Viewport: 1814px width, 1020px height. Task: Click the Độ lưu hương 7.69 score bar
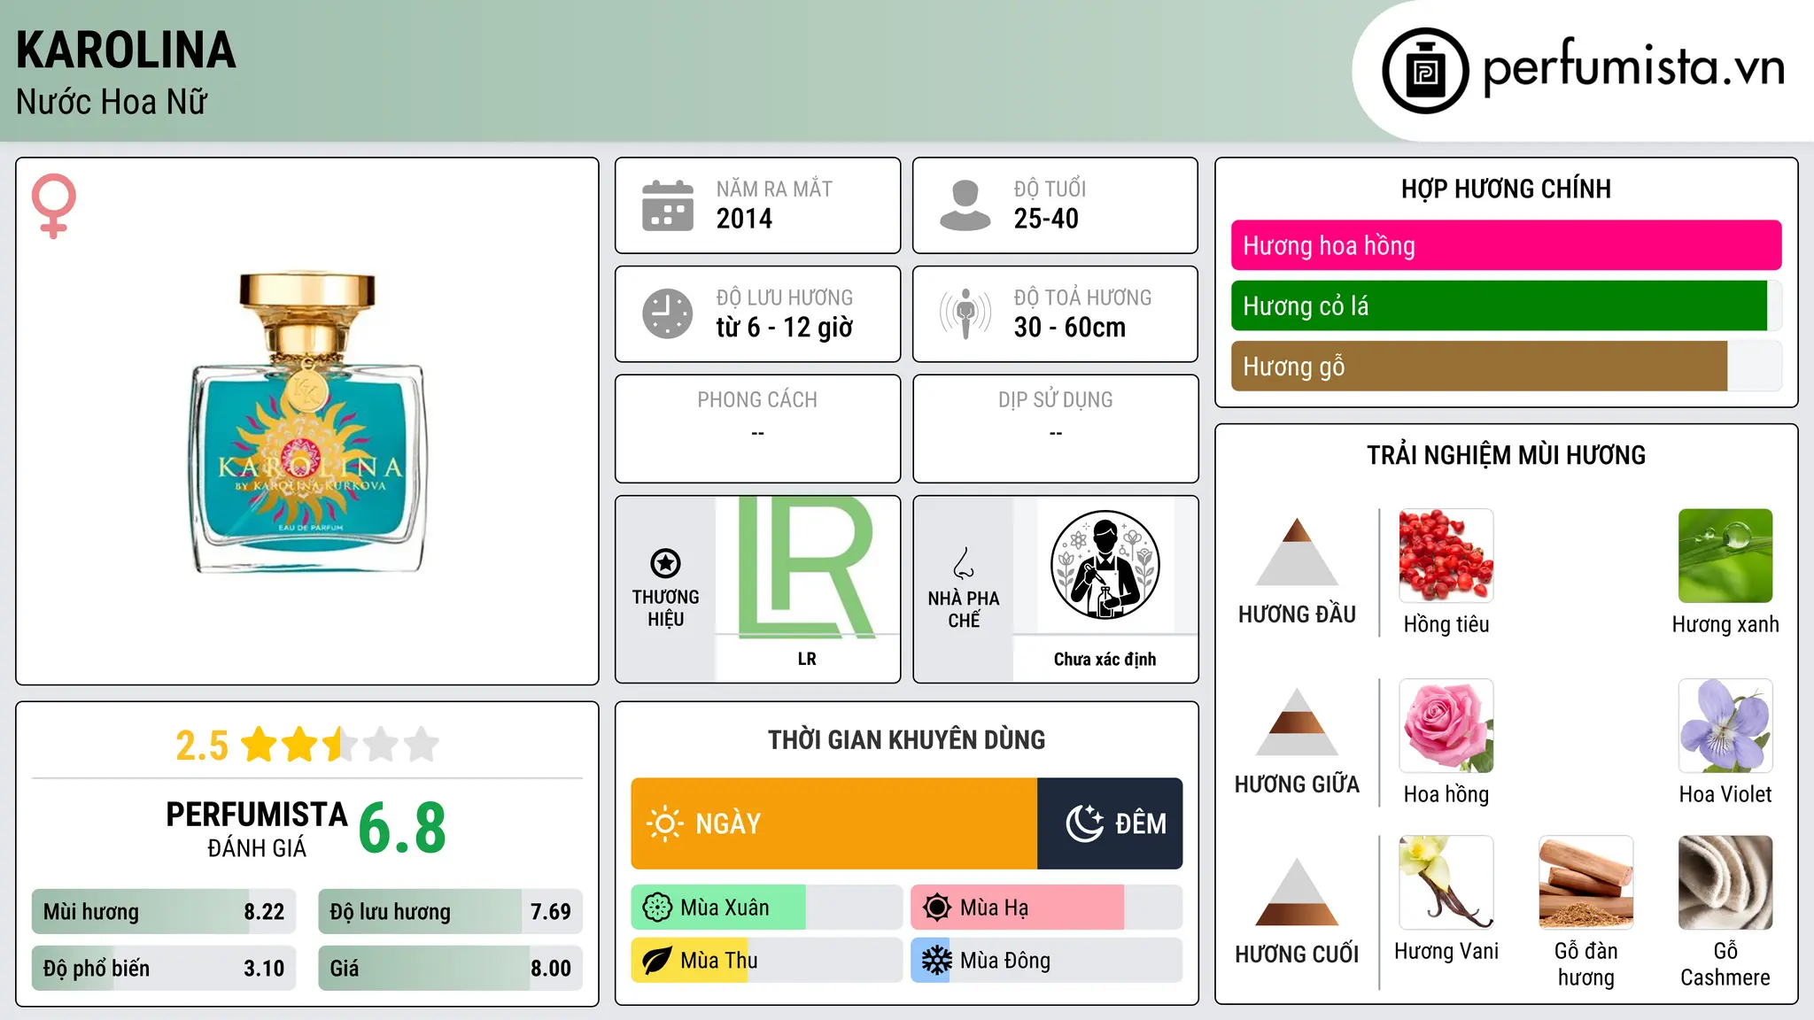click(451, 911)
